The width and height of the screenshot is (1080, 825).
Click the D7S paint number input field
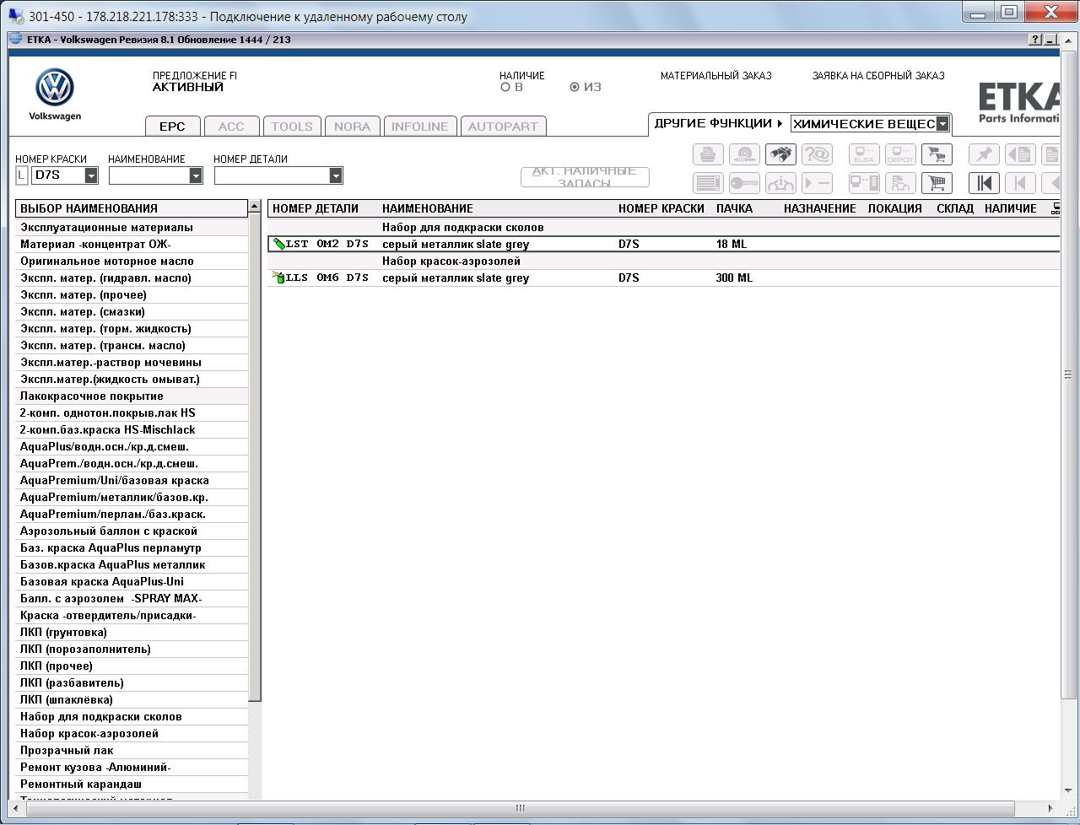click(x=57, y=175)
